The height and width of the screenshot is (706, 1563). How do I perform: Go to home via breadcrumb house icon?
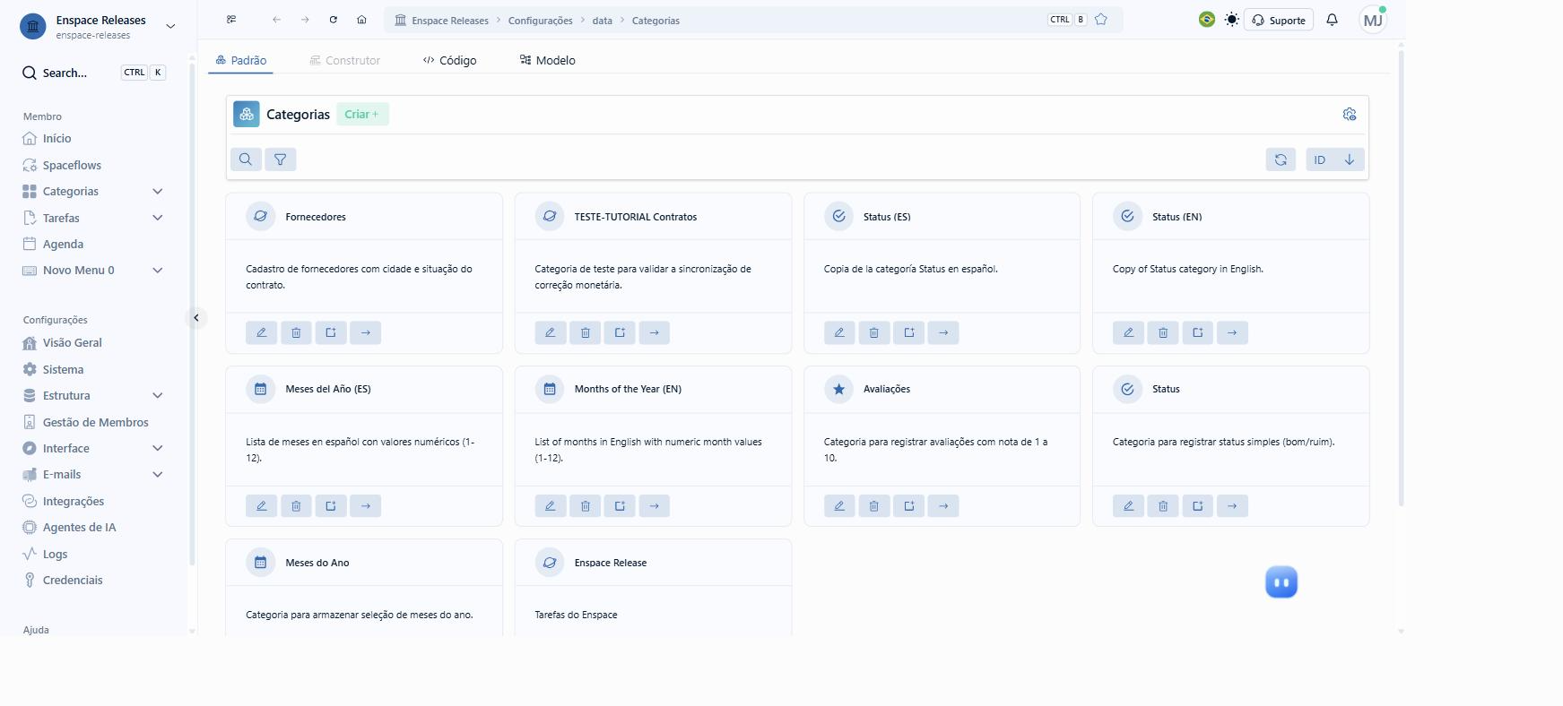point(361,20)
